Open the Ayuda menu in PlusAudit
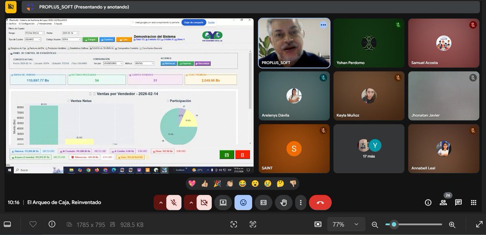Image resolution: width=486 pixels, height=235 pixels. tap(58, 23)
